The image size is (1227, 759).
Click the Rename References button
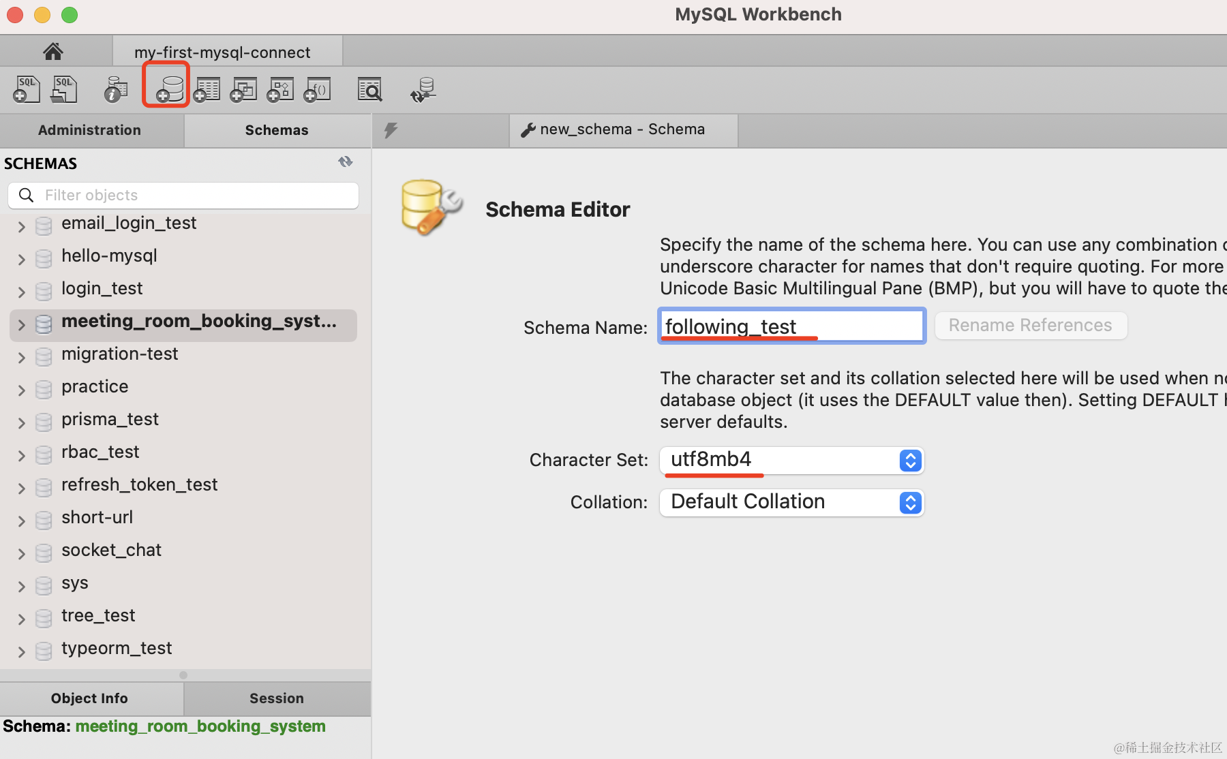coord(1031,326)
